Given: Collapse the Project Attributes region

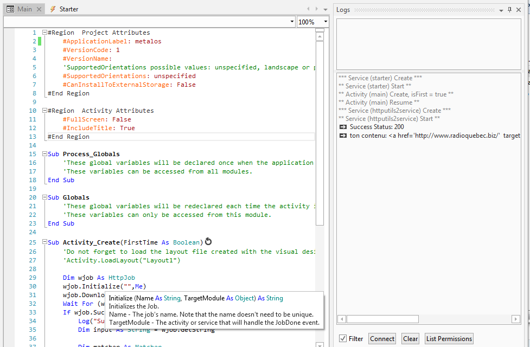Looking at the screenshot, I should pyautogui.click(x=44, y=33).
